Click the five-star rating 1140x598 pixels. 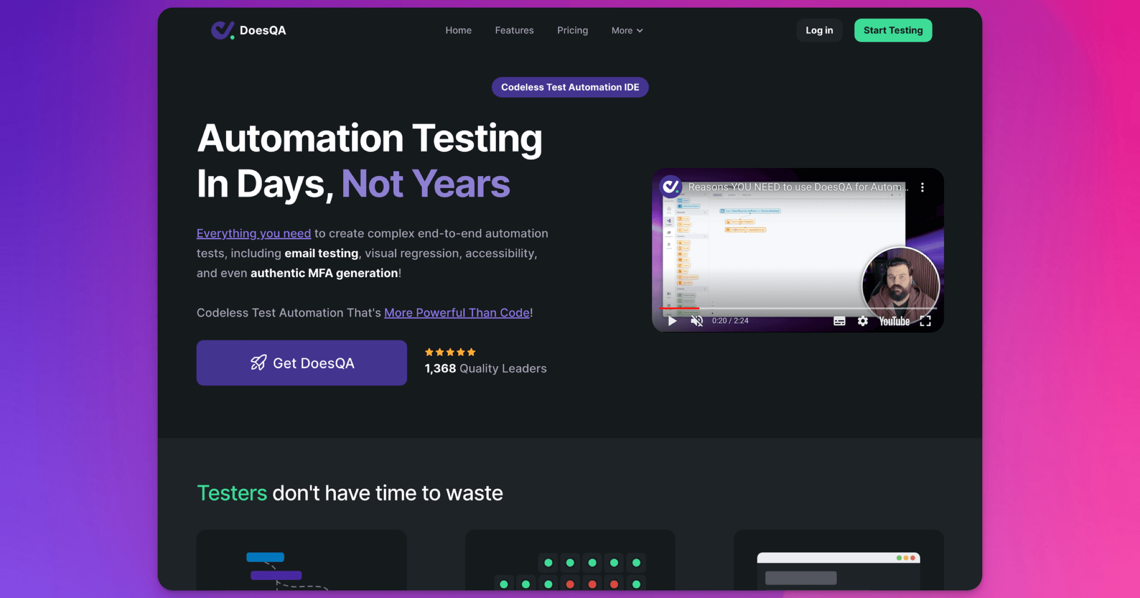pos(450,352)
